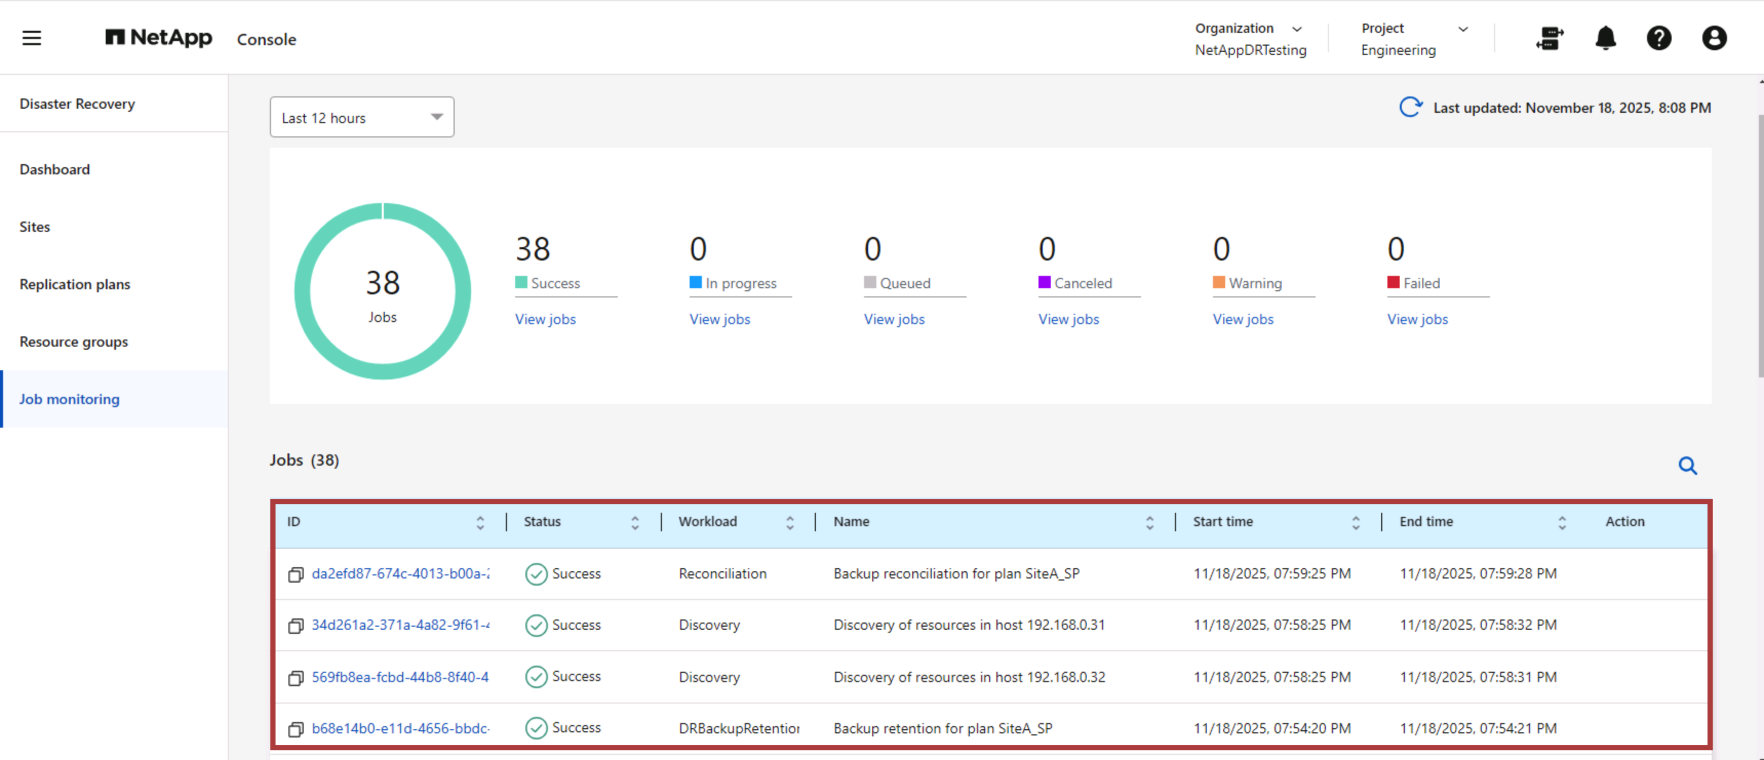Screen dimensions: 1764x760
Task: Select Dashboard in the sidebar
Action: tap(55, 169)
